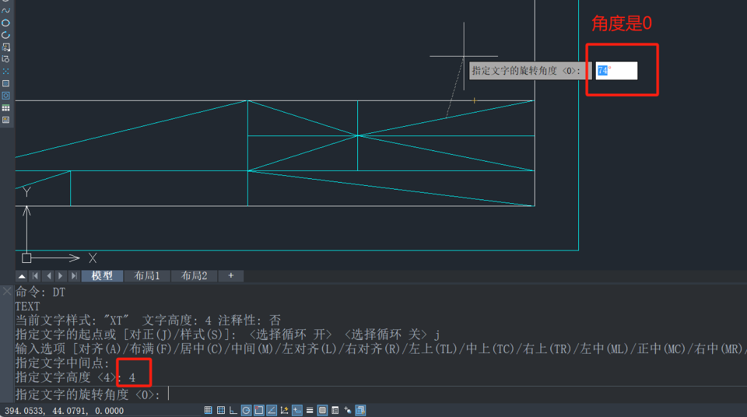Click the create block tool
Screen dimensions: 747x417
[6, 59]
